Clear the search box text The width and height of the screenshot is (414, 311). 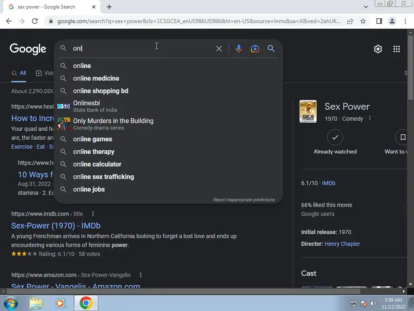coord(219,49)
